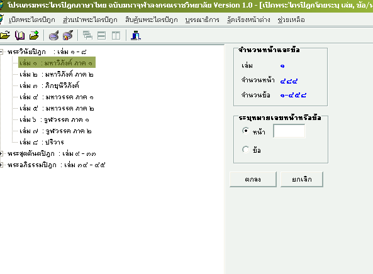Image resolution: width=373 pixels, height=274 pixels.
Task: Click the cascade windows toolbar icon
Action: click(87, 36)
